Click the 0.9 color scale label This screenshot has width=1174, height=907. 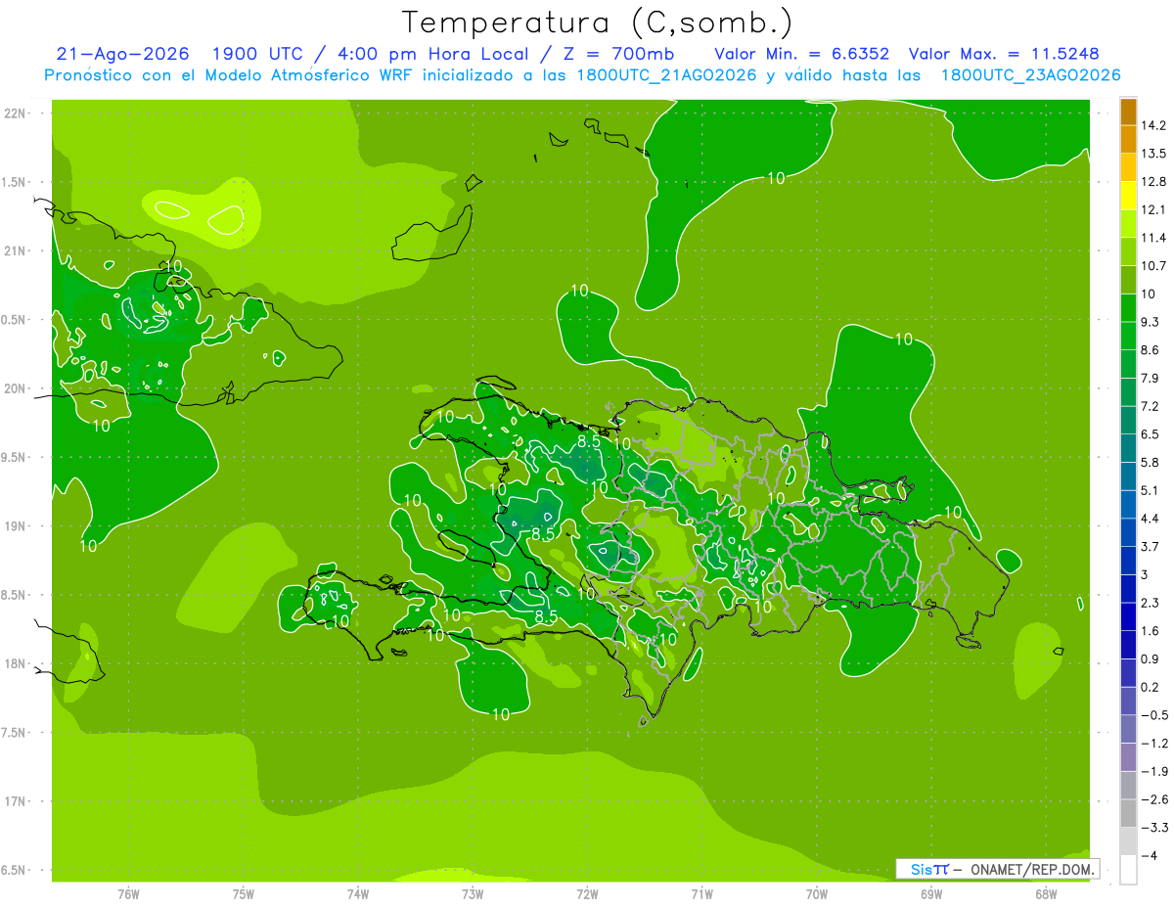coord(1151,658)
